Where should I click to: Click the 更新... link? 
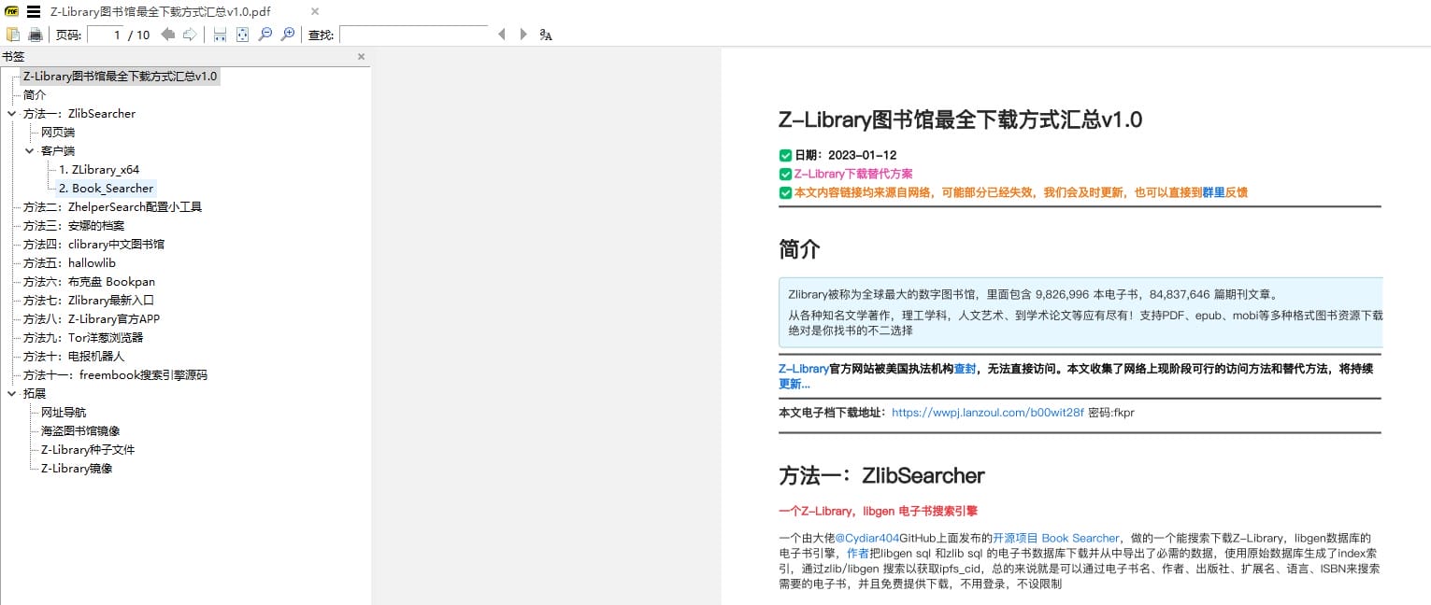point(794,384)
